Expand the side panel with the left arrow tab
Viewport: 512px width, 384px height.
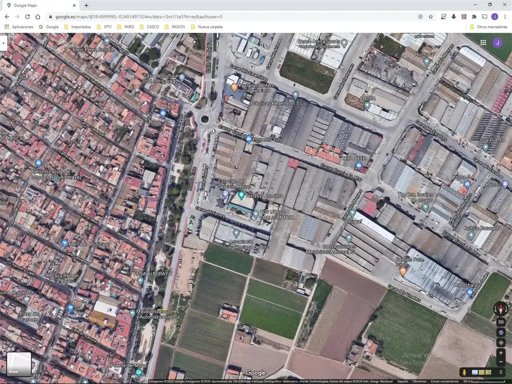(x=4, y=43)
